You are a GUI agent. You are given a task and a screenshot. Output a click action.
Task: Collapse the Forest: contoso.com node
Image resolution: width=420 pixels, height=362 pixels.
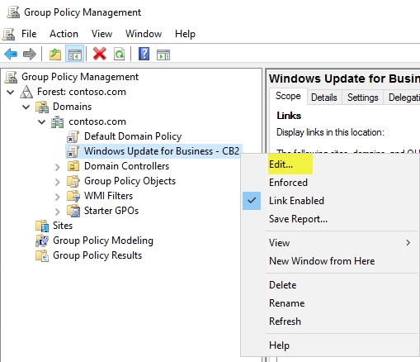point(11,92)
